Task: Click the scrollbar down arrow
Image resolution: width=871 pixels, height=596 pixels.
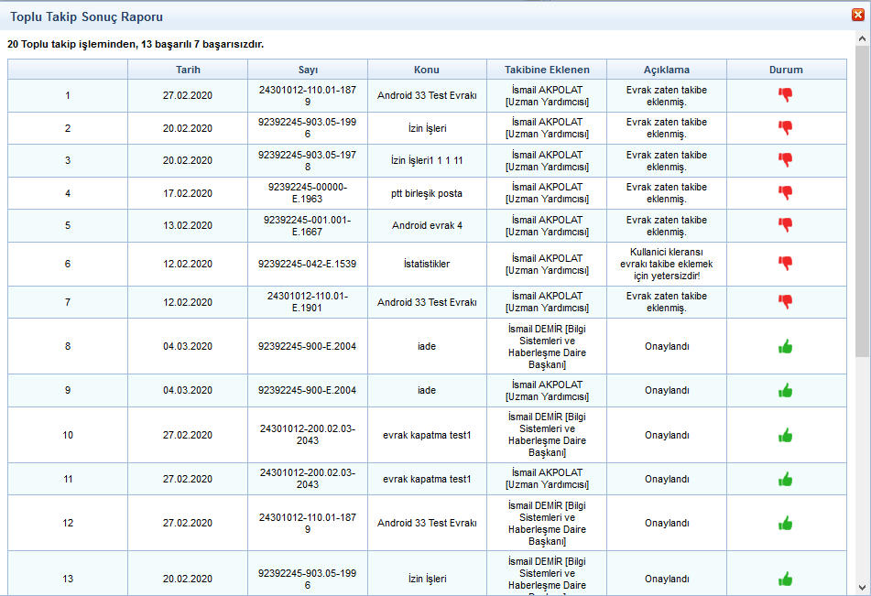Action: pyautogui.click(x=862, y=587)
